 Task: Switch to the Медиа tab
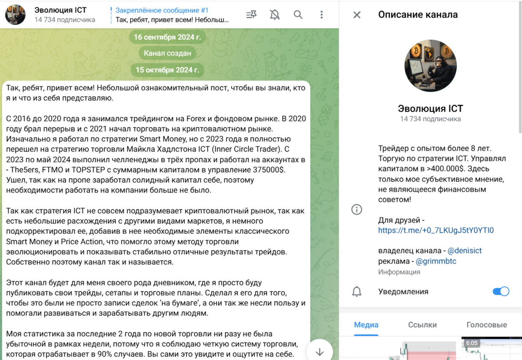click(x=366, y=325)
